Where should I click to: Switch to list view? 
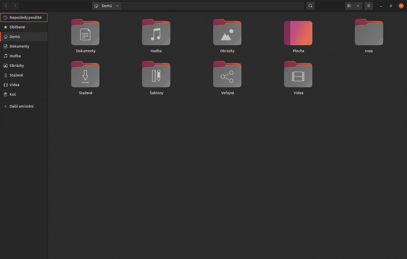tap(349, 6)
